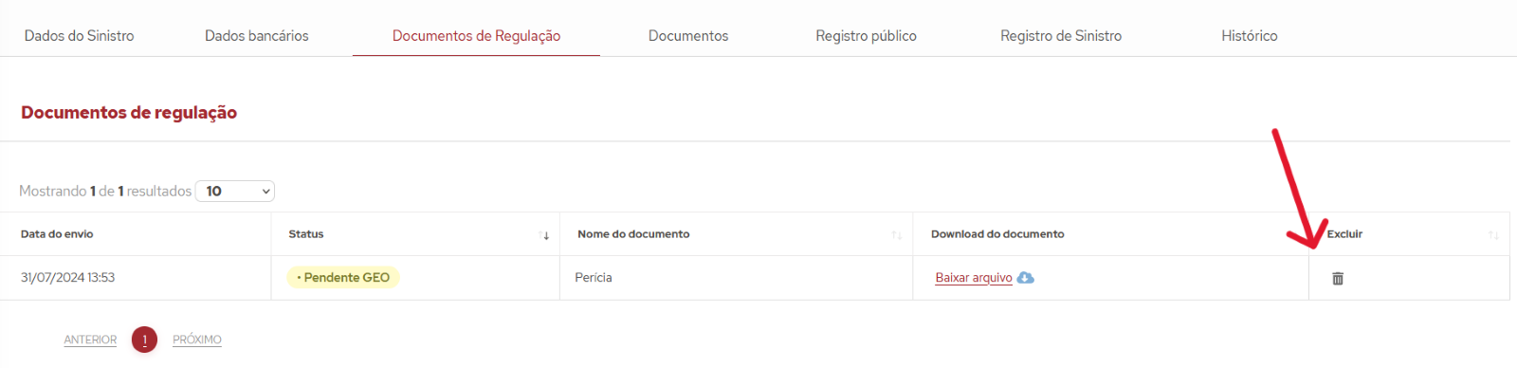
Task: Open the Registro público tab
Action: click(x=867, y=36)
